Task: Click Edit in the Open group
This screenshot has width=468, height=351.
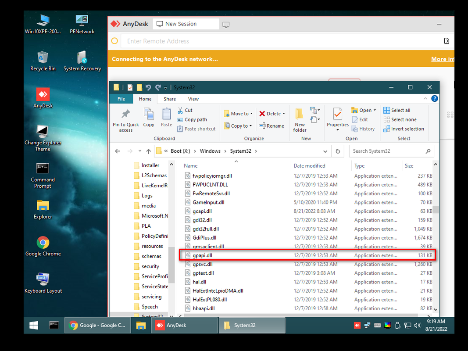Action: (x=360, y=119)
